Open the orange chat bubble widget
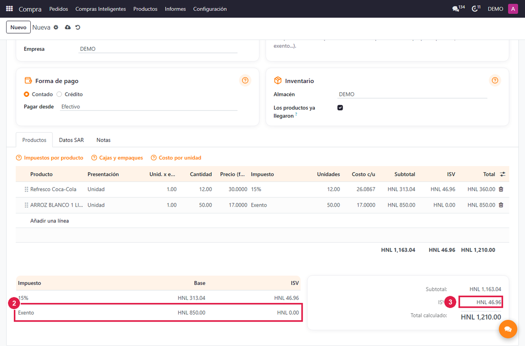525x346 pixels. point(508,329)
